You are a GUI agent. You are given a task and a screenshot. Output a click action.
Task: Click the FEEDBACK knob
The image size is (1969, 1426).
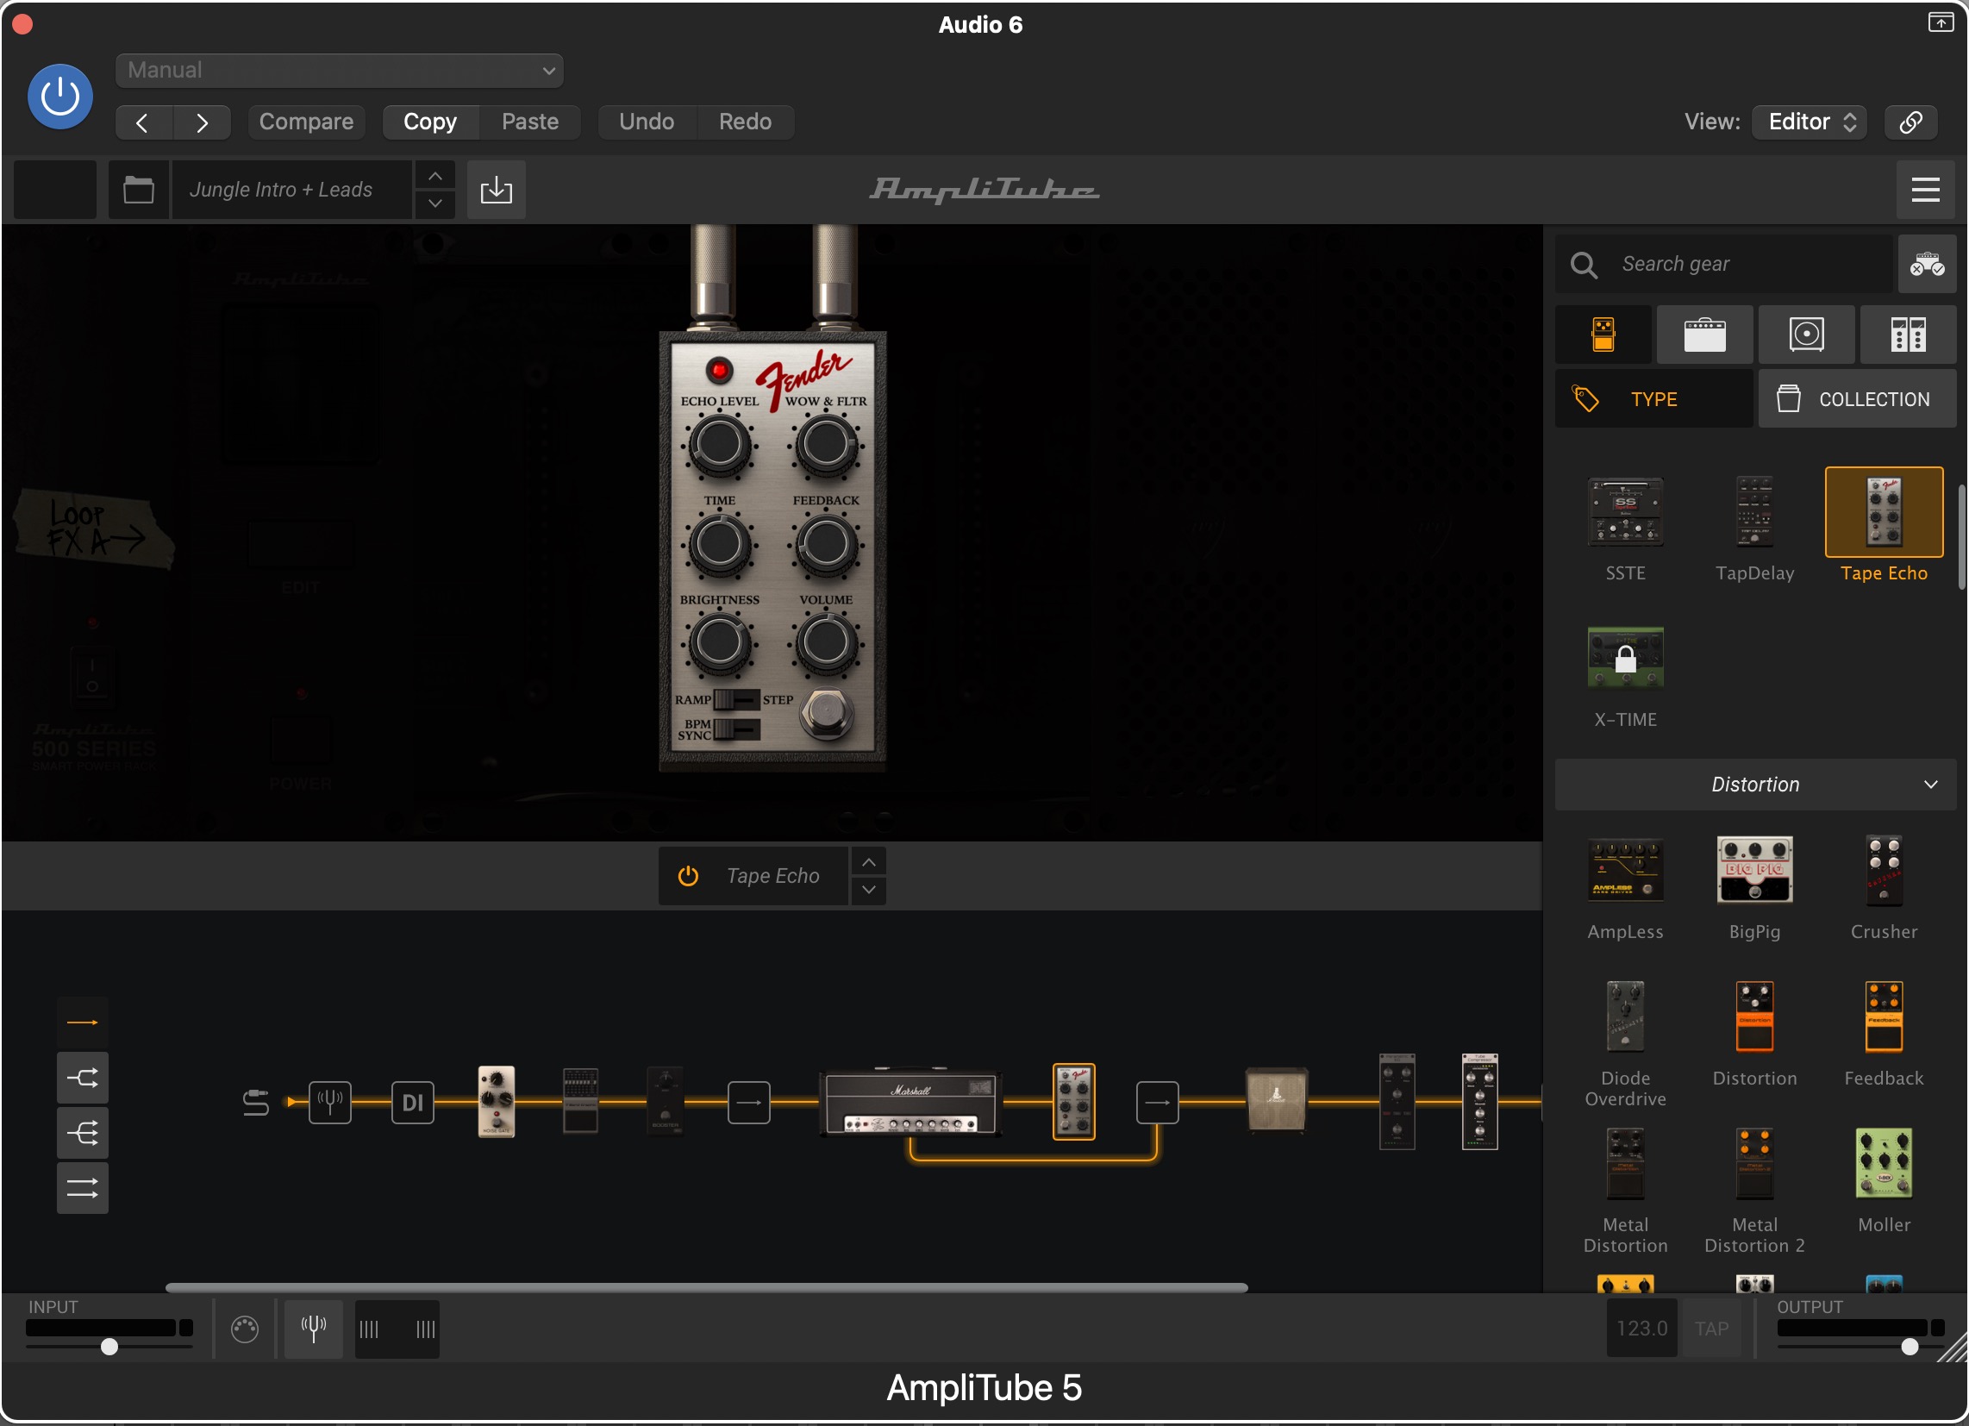(x=826, y=545)
